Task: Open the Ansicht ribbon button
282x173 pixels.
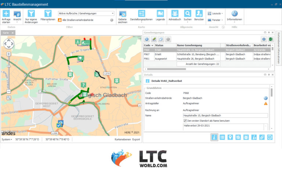Action: tap(17, 16)
